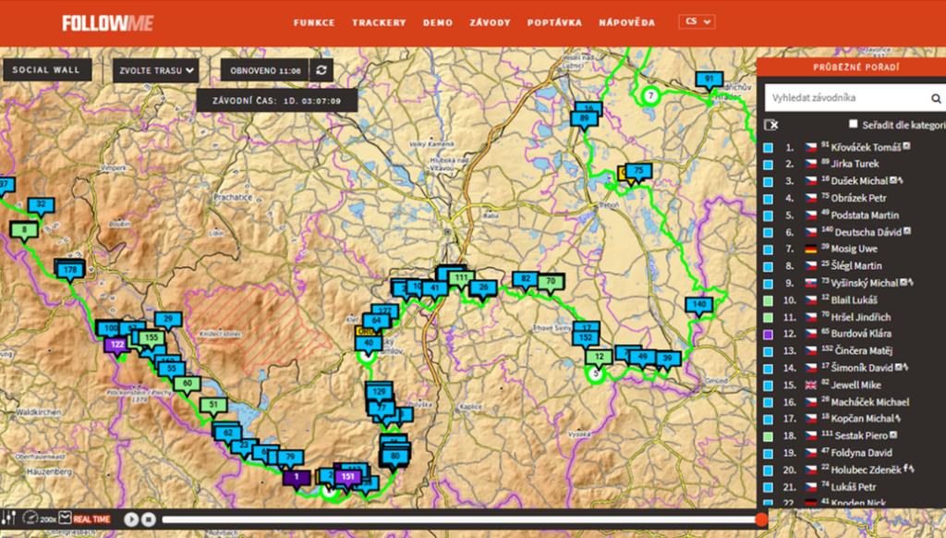Select green map marker 70
This screenshot has height=538, width=946.
pos(551,281)
